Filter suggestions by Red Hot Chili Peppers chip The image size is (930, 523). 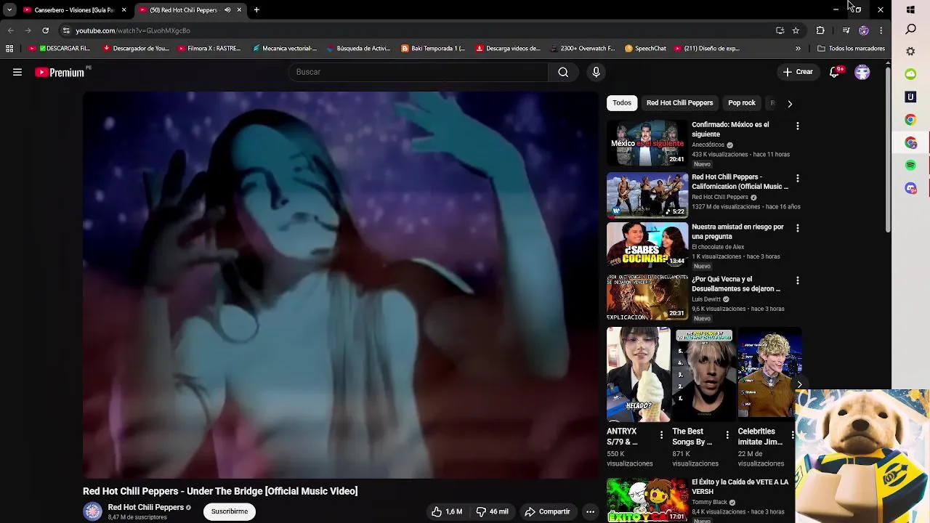[680, 103]
